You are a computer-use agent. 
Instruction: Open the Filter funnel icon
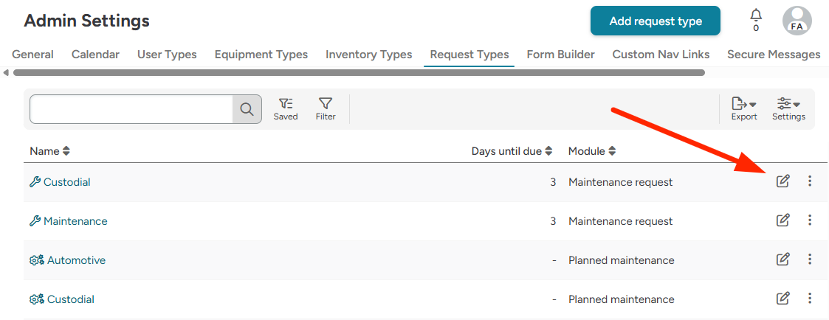[326, 108]
